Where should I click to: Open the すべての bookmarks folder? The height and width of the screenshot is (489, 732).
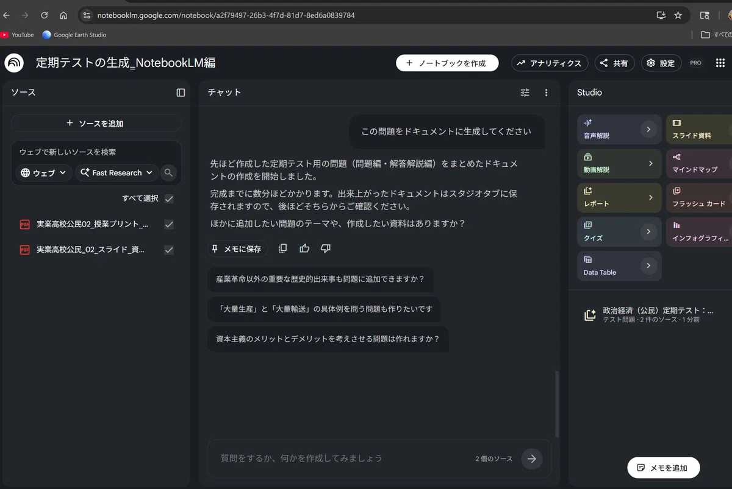click(716, 35)
